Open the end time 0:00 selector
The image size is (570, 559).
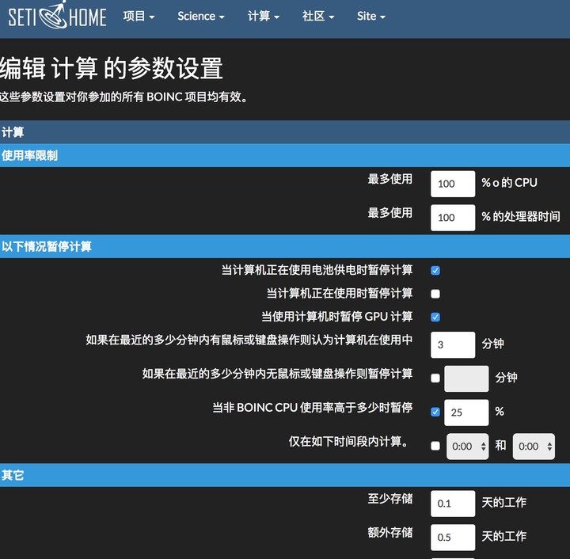pos(534,447)
